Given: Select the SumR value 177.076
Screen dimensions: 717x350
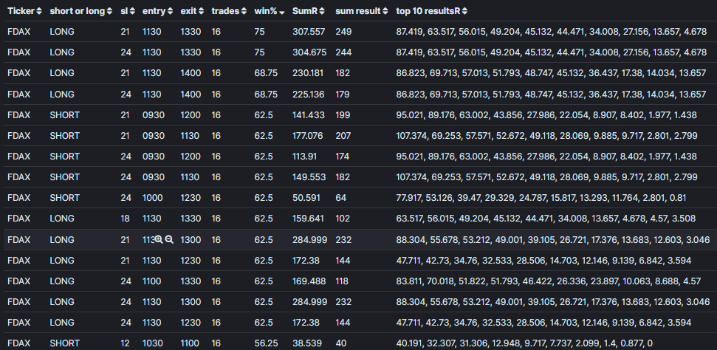Looking at the screenshot, I should 308,135.
